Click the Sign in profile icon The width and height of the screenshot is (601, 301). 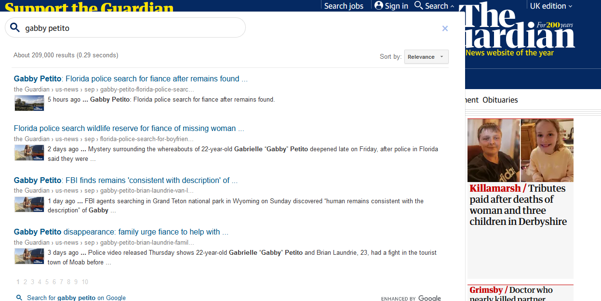point(379,6)
